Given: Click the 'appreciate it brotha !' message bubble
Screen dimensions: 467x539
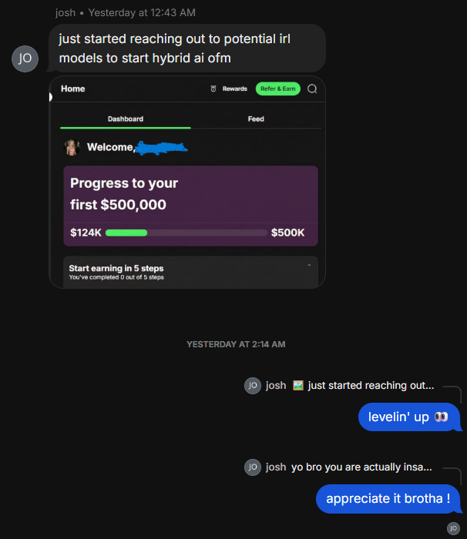Looking at the screenshot, I should (388, 499).
